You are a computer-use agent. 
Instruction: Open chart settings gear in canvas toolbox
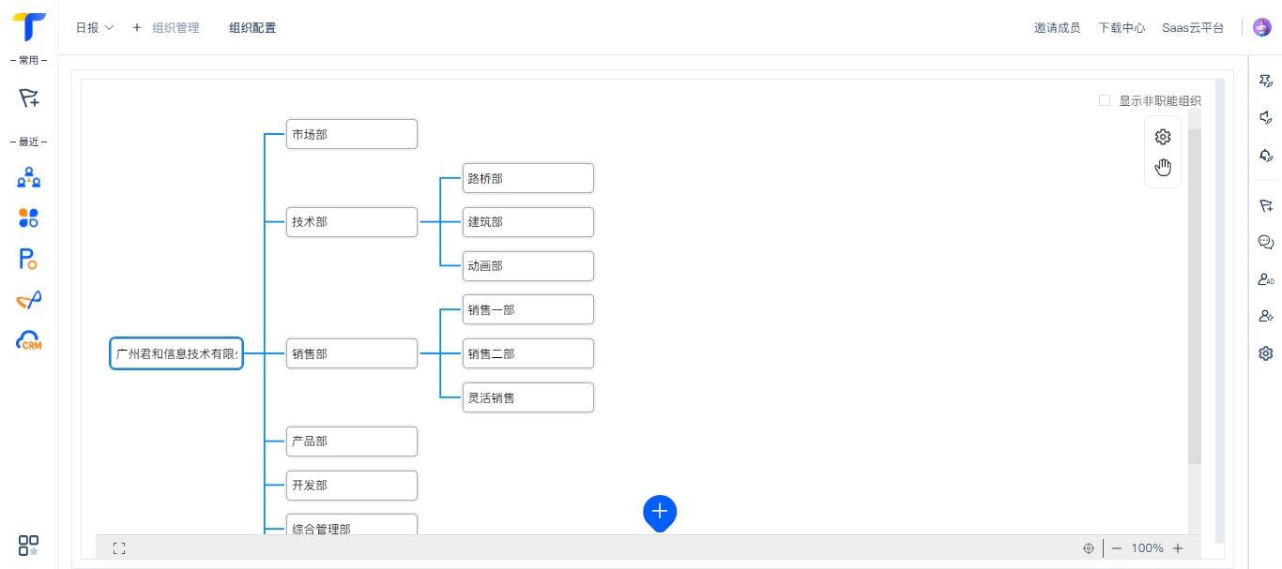coord(1163,137)
